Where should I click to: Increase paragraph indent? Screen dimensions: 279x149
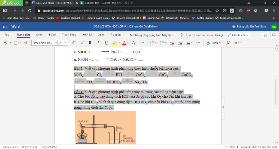coord(180,43)
